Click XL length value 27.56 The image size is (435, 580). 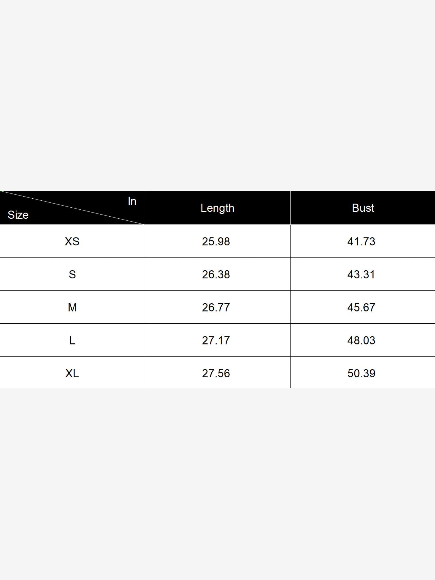[x=216, y=373]
